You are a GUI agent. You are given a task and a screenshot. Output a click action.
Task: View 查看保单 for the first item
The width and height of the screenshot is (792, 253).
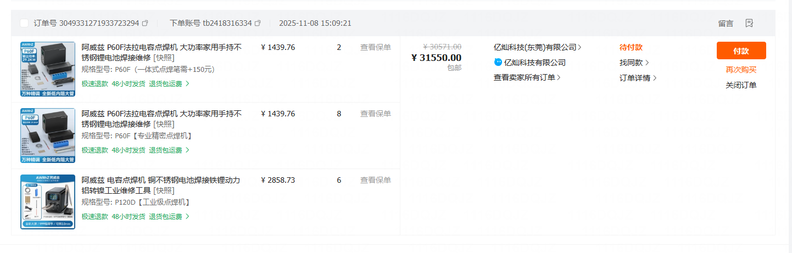point(376,47)
